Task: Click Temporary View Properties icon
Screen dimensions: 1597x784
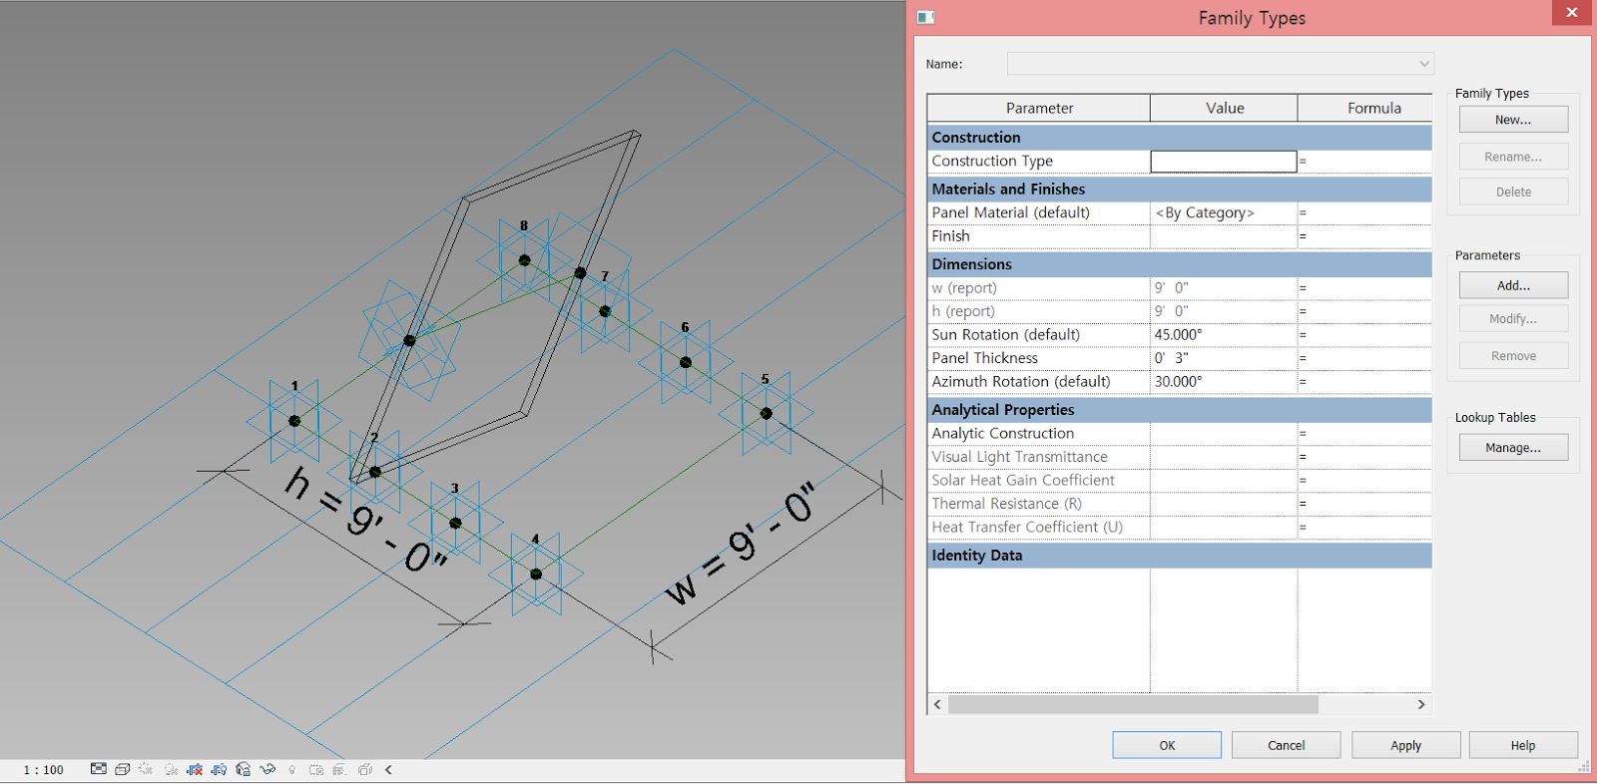Action: (316, 769)
